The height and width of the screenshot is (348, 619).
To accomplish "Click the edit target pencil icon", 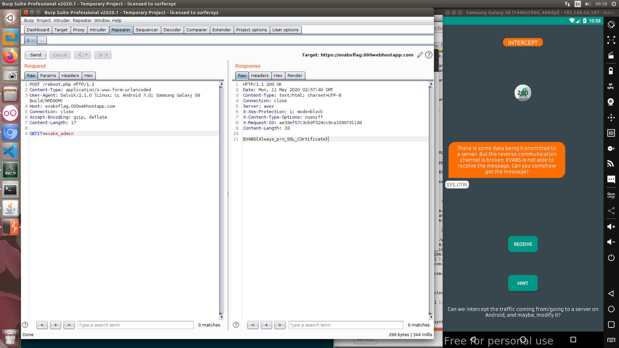I will 420,55.
